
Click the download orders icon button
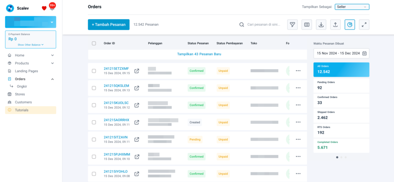321,25
